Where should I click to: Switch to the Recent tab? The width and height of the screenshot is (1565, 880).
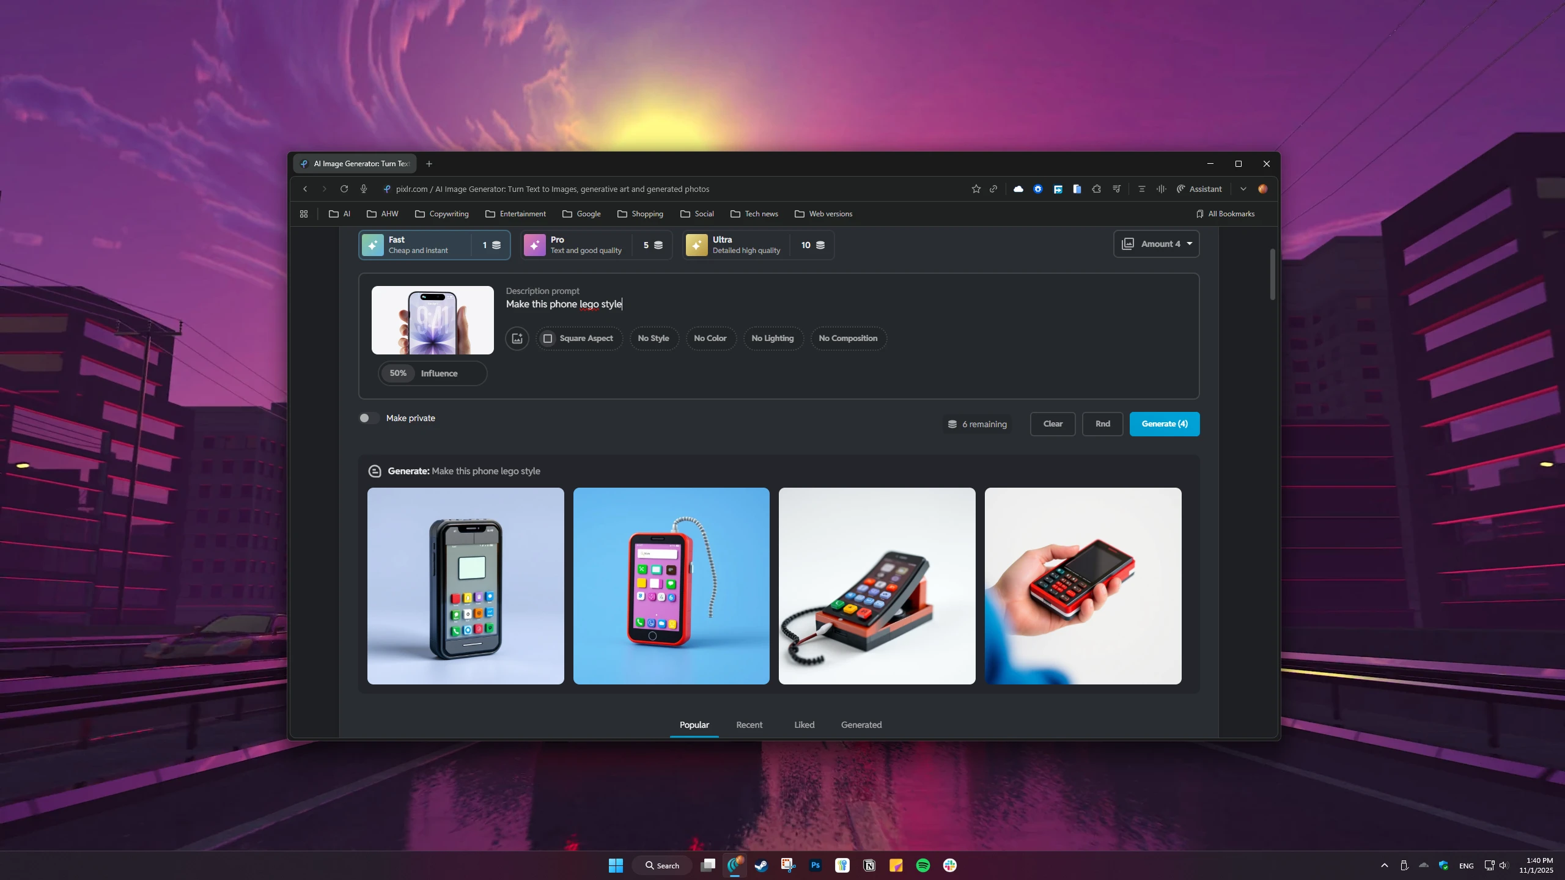tap(749, 725)
